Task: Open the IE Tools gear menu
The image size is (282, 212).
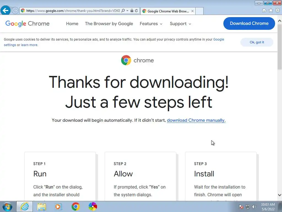Action: point(278,10)
